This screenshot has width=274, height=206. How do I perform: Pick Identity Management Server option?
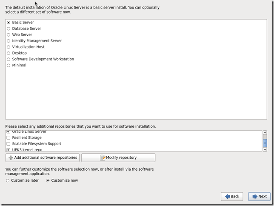pos(9,41)
